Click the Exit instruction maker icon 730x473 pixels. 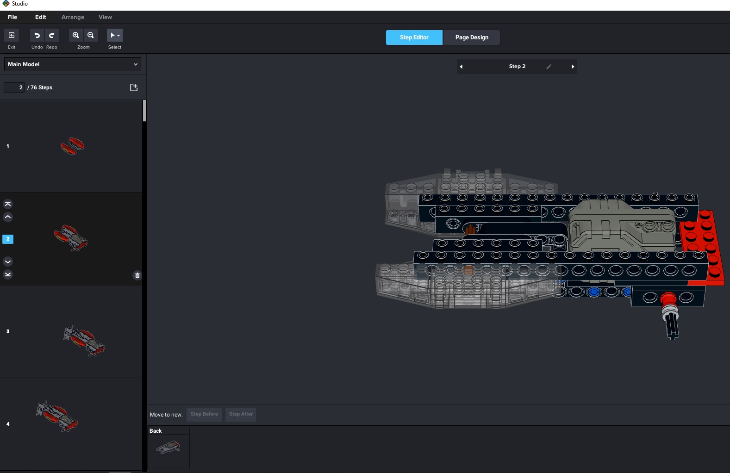pyautogui.click(x=12, y=35)
